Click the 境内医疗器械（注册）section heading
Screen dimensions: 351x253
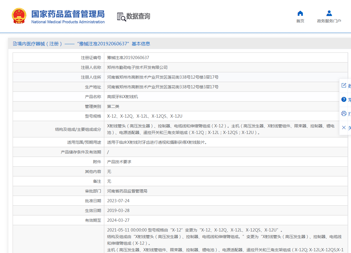40,44
